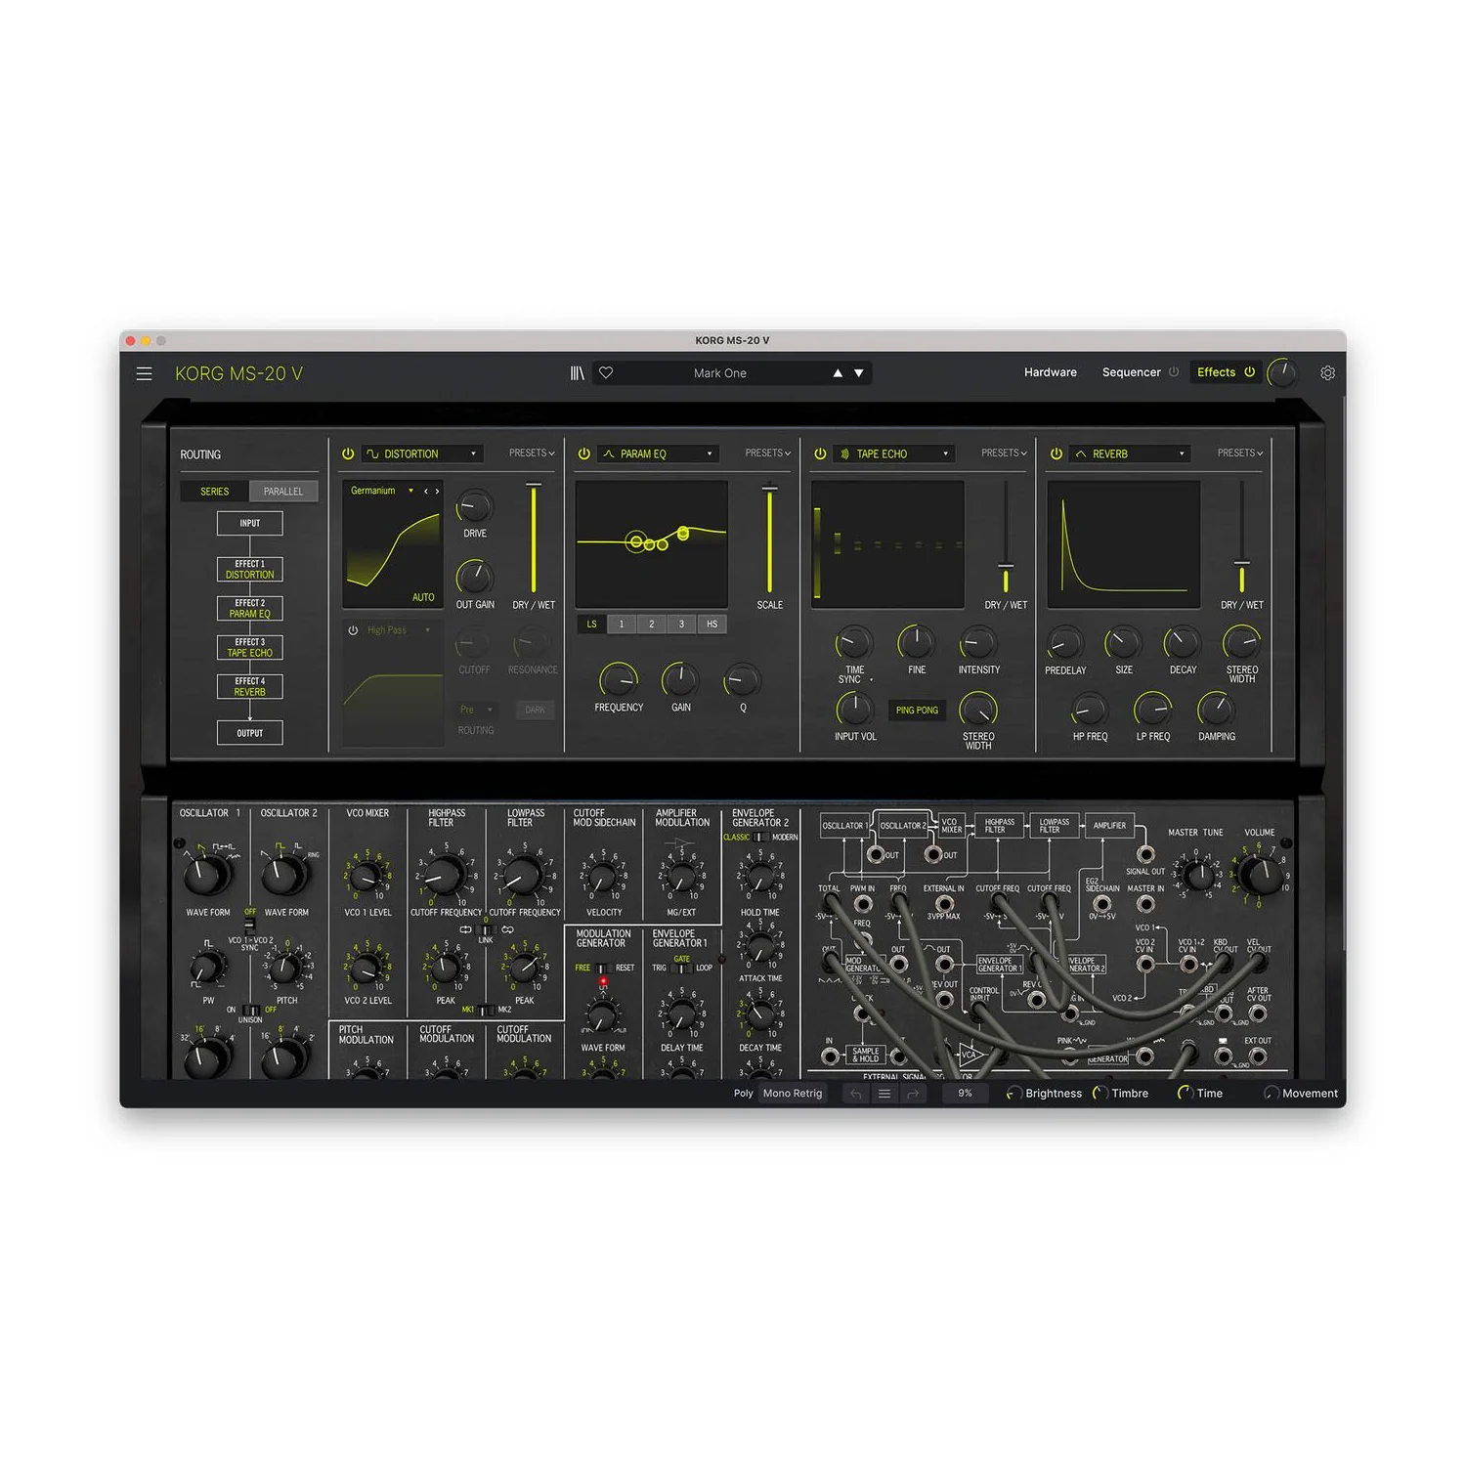Open the preset library browser icon
Image resolution: width=1466 pixels, height=1466 pixels.
point(578,373)
